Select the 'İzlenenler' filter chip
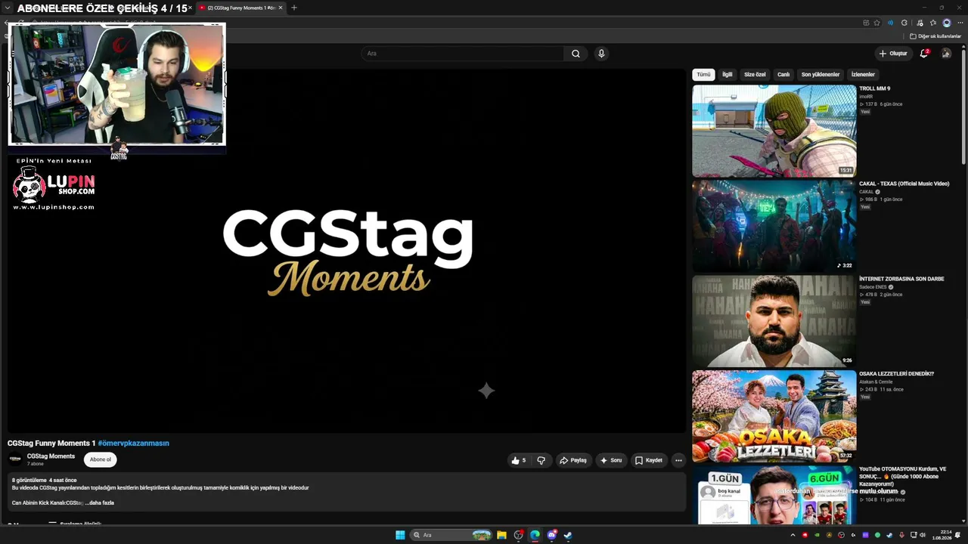Viewport: 968px width, 544px height. click(863, 75)
